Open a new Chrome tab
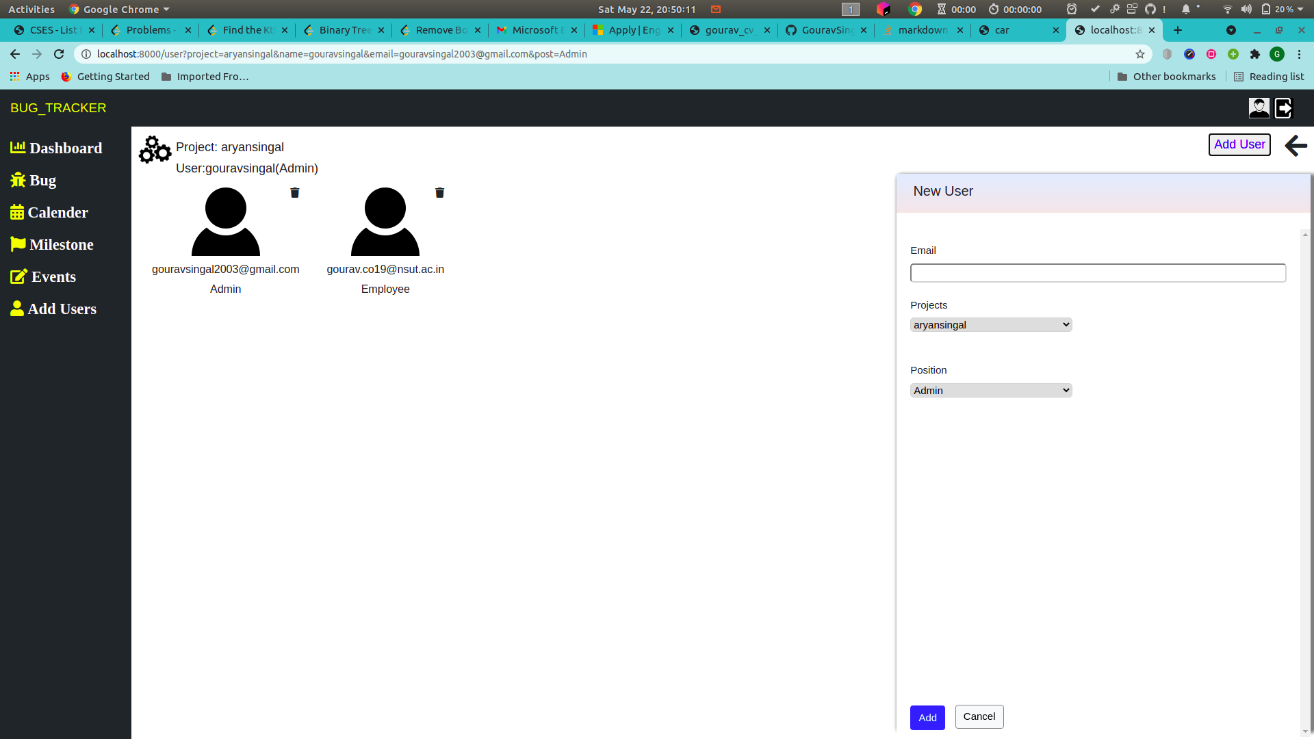Image resolution: width=1314 pixels, height=739 pixels. click(1178, 30)
